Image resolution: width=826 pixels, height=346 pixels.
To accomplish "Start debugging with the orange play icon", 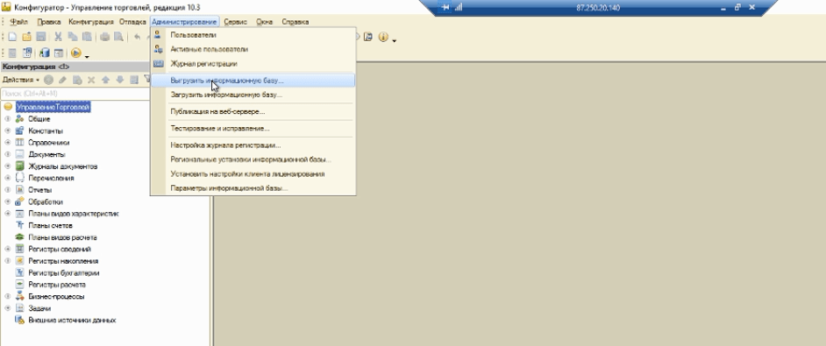I will [76, 53].
